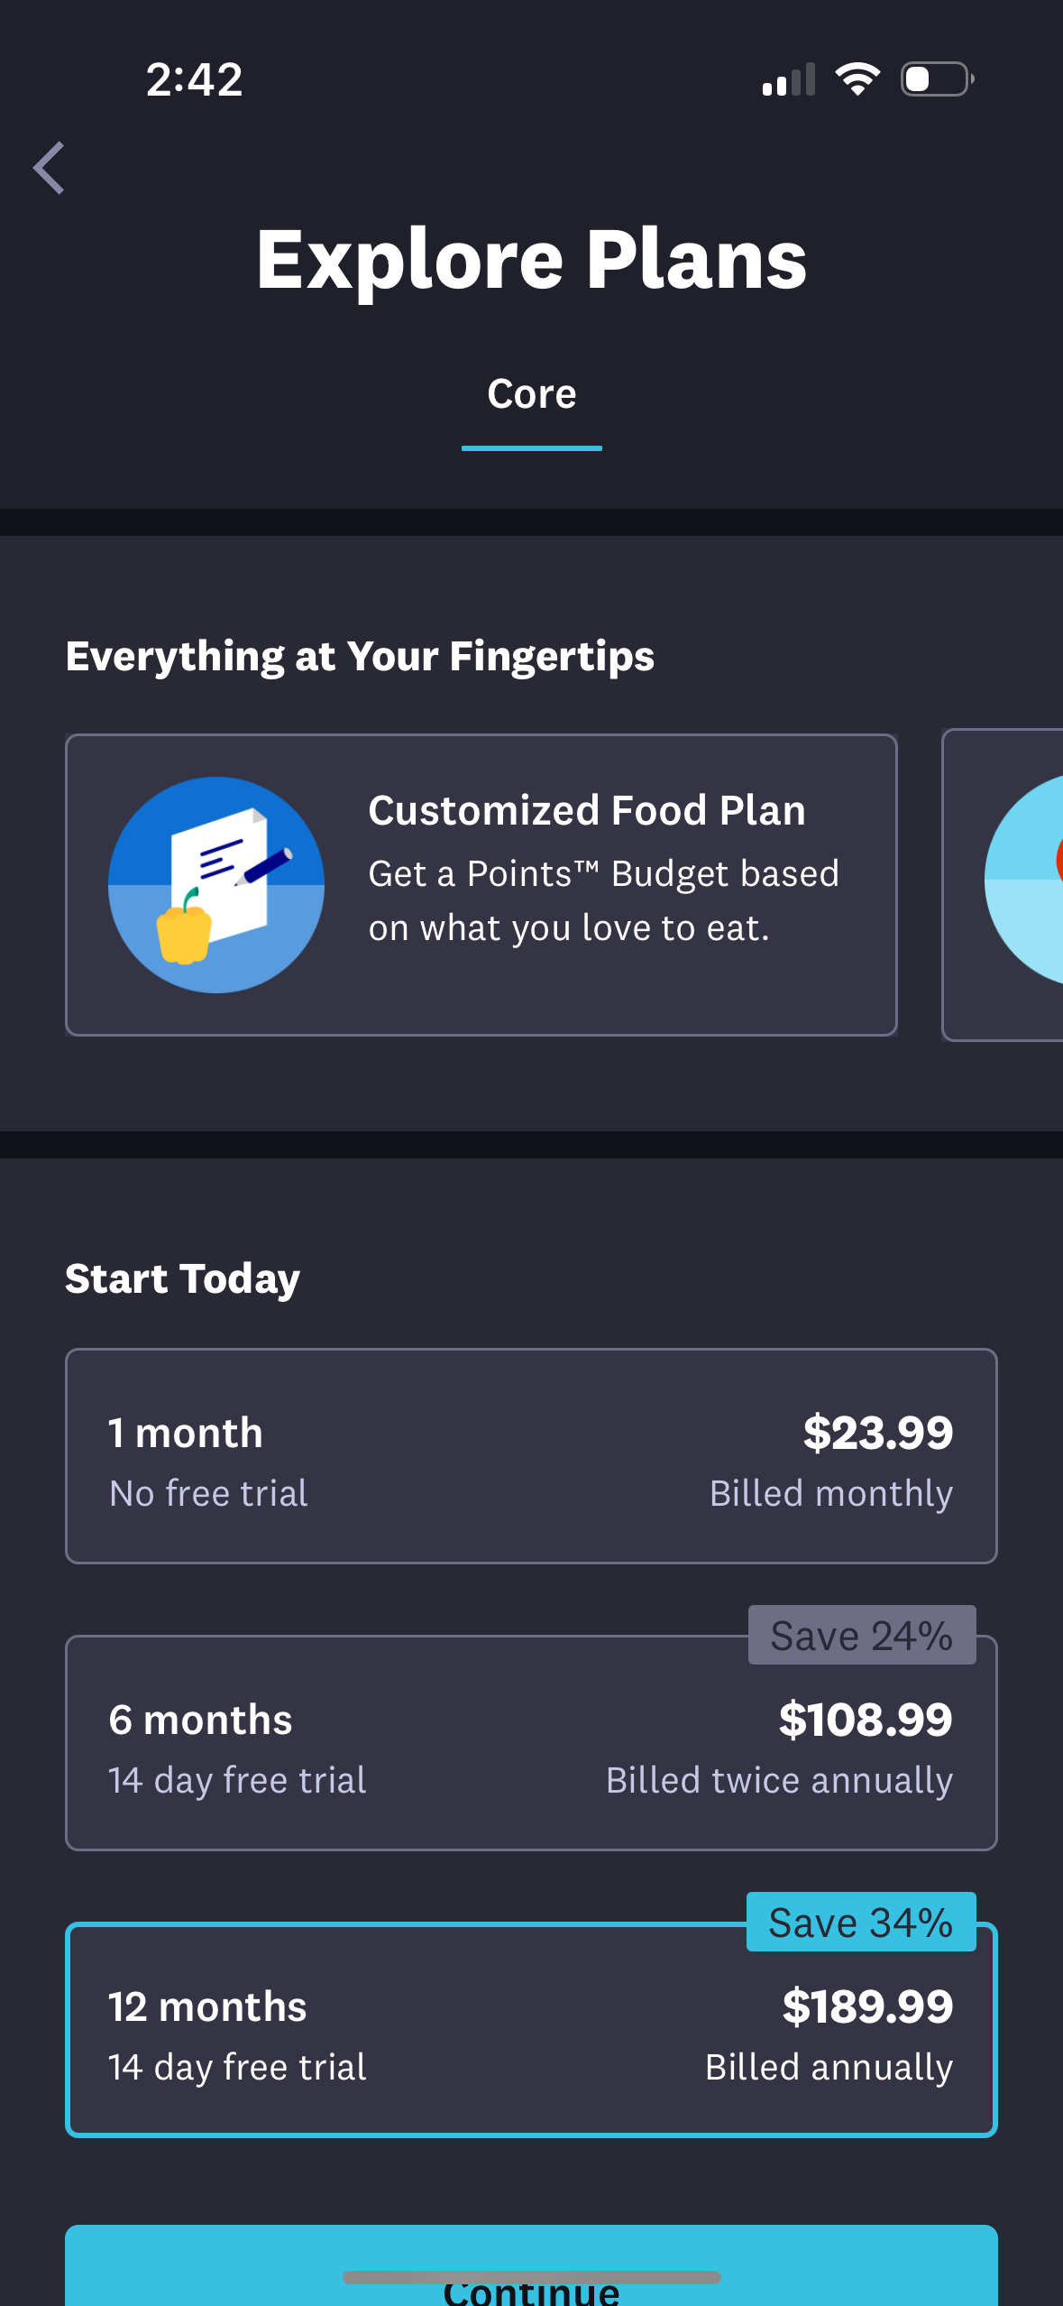Tap the battery level icon
Image resolution: width=1063 pixels, height=2306 pixels.
(936, 79)
